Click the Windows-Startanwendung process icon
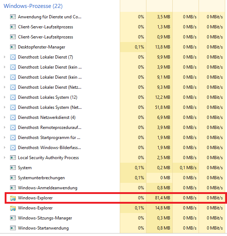 pyautogui.click(x=13, y=228)
